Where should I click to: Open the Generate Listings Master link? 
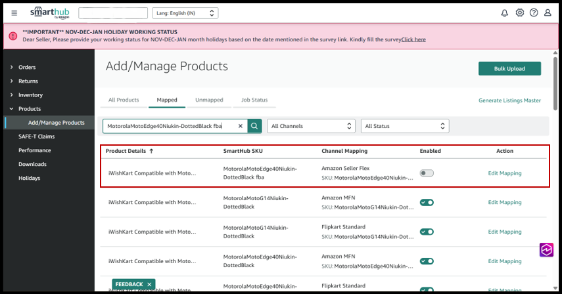(509, 100)
